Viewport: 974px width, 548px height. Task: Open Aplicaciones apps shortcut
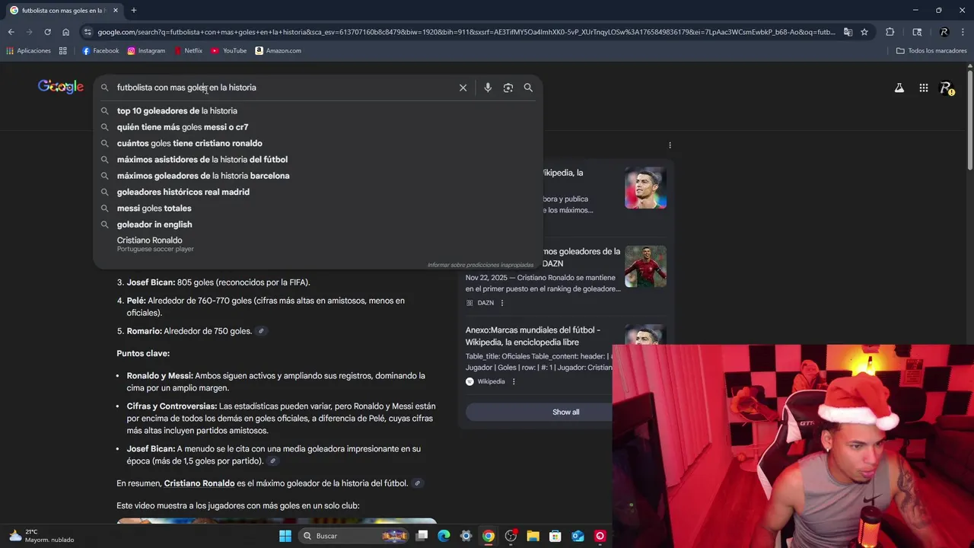pos(29,51)
